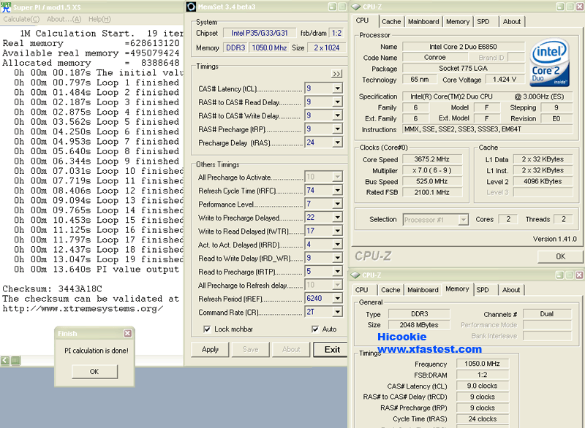Switch to About tab in top CPU-Z
The width and height of the screenshot is (585, 428).
coord(511,22)
